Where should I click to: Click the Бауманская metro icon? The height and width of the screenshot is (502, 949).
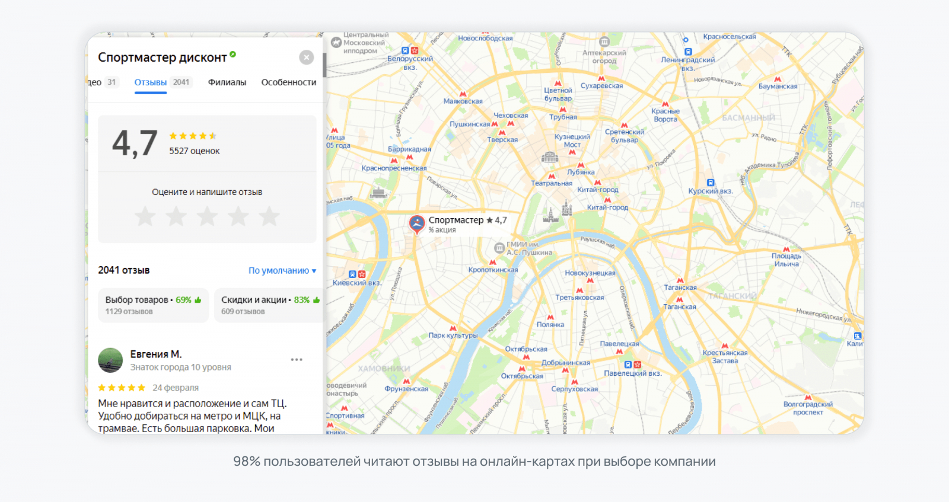pos(778,79)
